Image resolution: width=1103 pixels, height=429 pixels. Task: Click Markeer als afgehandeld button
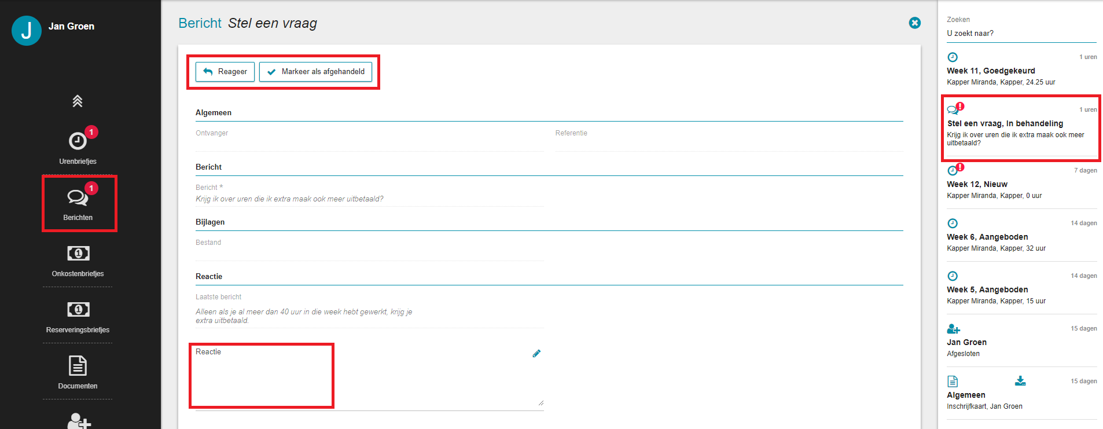(x=315, y=72)
